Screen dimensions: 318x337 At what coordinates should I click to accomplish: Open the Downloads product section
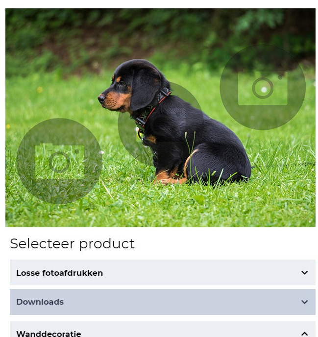pyautogui.click(x=163, y=302)
